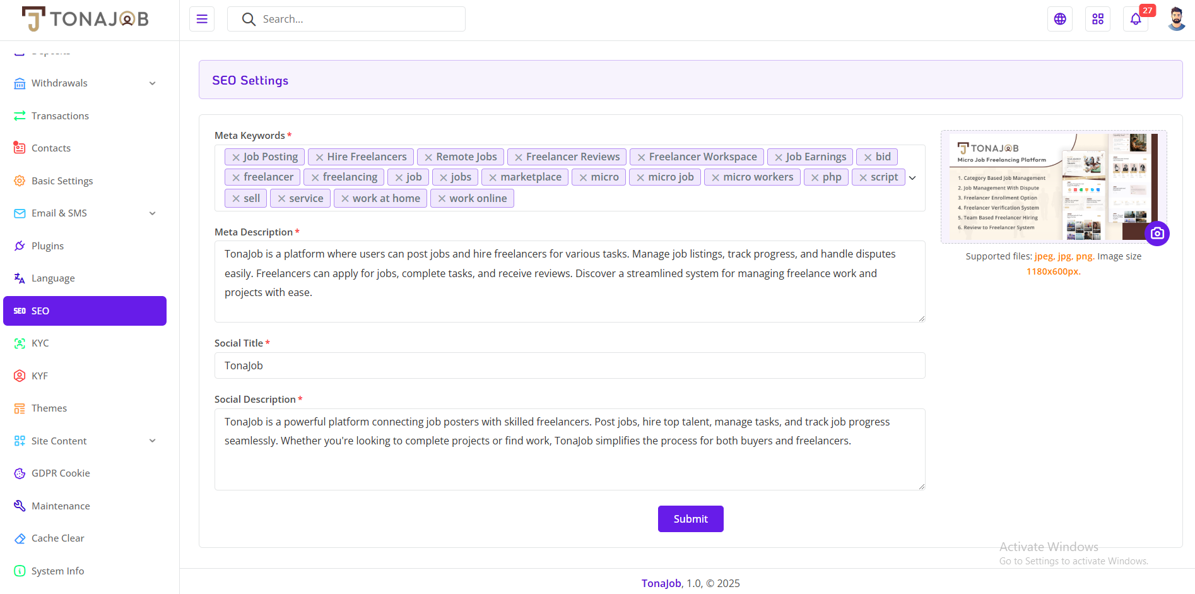The width and height of the screenshot is (1195, 594).
Task: Open the Themes page
Action: point(85,408)
